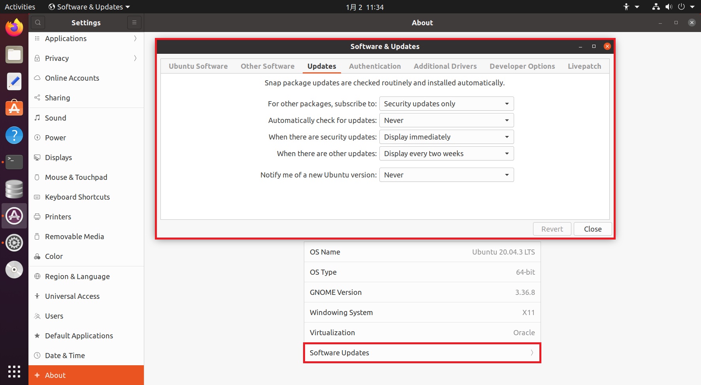Switch to the Ubuntu Software tab
The height and width of the screenshot is (385, 701).
click(198, 66)
